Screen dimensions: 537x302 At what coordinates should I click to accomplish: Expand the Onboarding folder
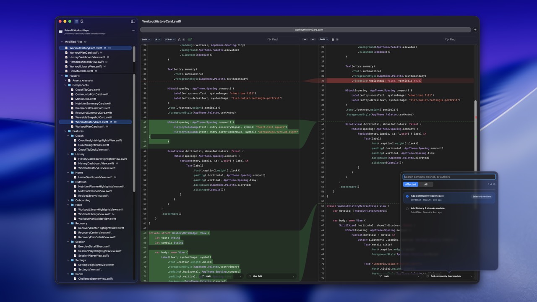point(68,200)
